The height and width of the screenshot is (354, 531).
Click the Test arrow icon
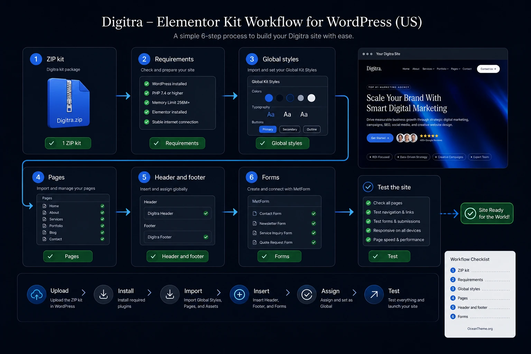point(374,295)
